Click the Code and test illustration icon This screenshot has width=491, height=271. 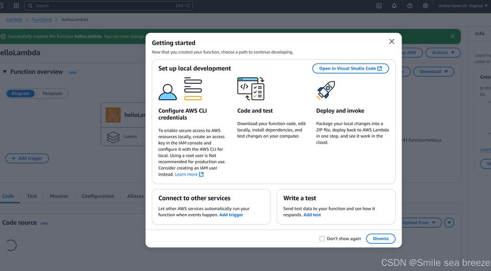(x=251, y=89)
